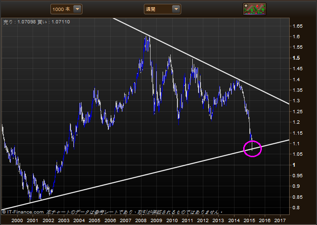
Task: Click the 2017 year axis label
Action: point(280,221)
